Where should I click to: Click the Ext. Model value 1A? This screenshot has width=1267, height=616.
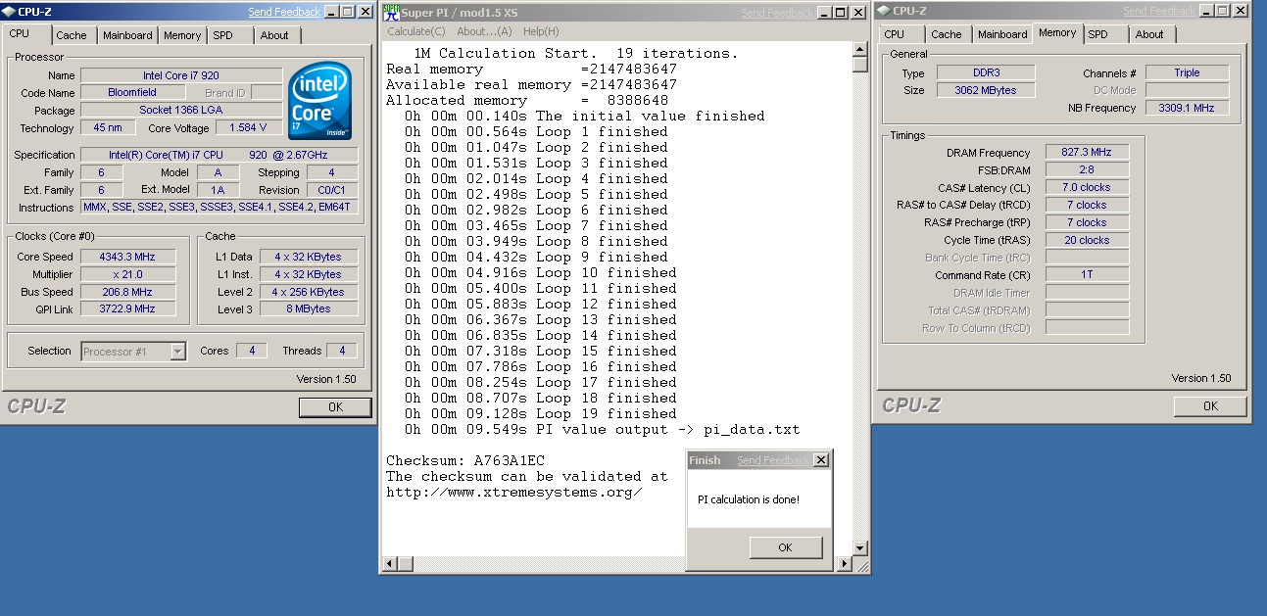click(x=218, y=190)
